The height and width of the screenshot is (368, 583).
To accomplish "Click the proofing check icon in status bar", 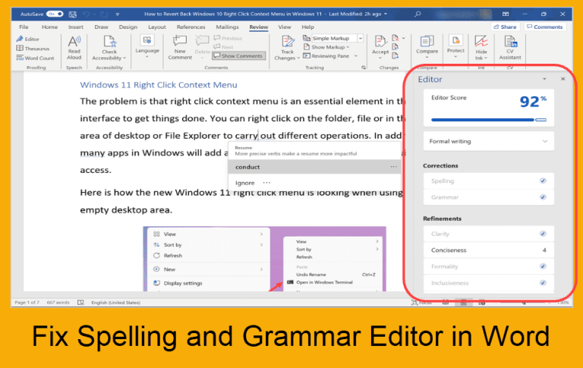I will click(80, 303).
